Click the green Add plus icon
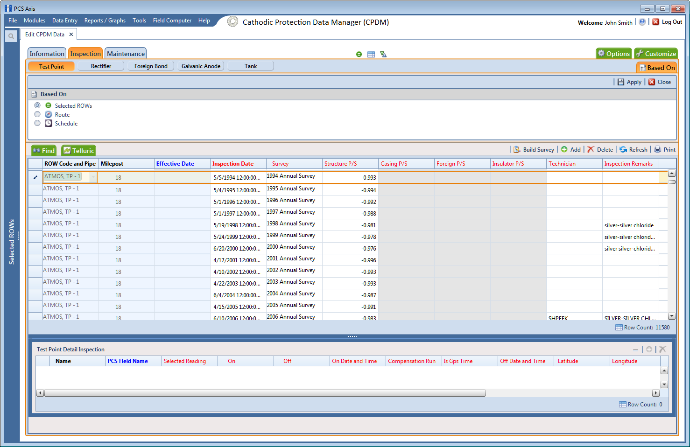 pos(564,149)
